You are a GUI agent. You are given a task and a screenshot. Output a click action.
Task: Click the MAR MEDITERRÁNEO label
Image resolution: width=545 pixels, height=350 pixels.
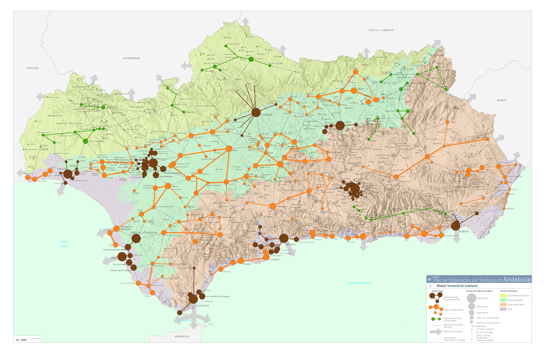click(x=360, y=283)
